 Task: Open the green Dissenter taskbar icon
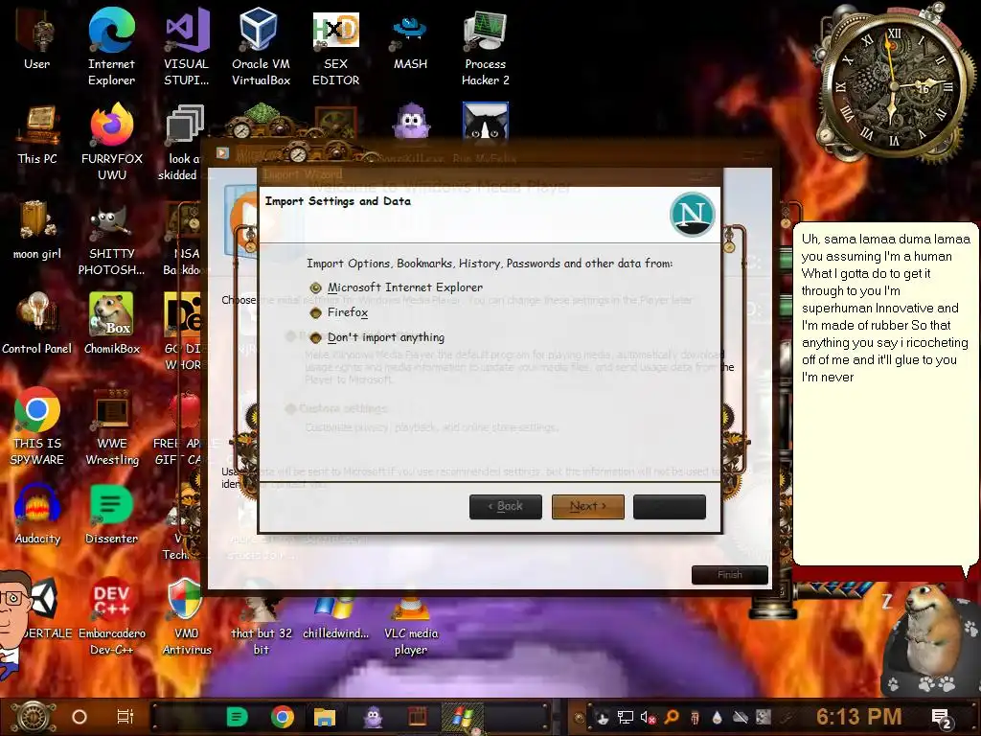[x=238, y=717]
